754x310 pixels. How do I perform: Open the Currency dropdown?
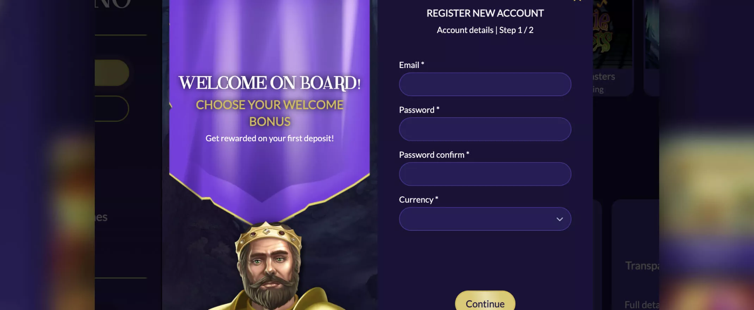tap(485, 219)
